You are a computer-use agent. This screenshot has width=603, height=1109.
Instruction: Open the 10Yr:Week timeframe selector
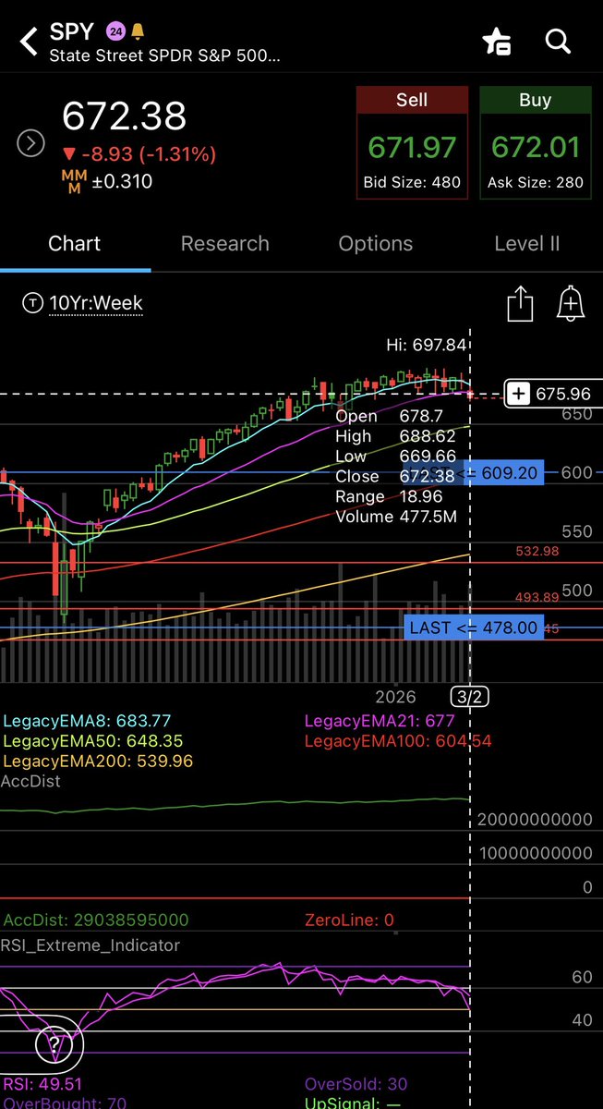[84, 302]
